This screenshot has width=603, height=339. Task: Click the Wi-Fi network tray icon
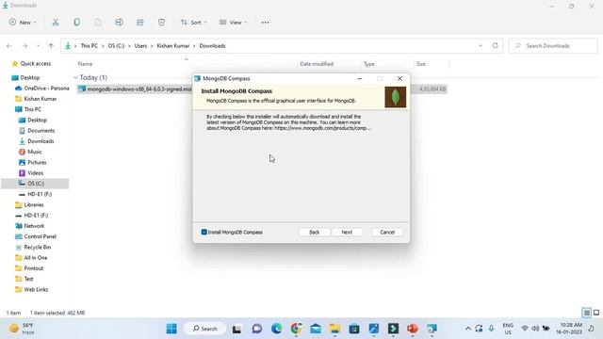tap(525, 329)
